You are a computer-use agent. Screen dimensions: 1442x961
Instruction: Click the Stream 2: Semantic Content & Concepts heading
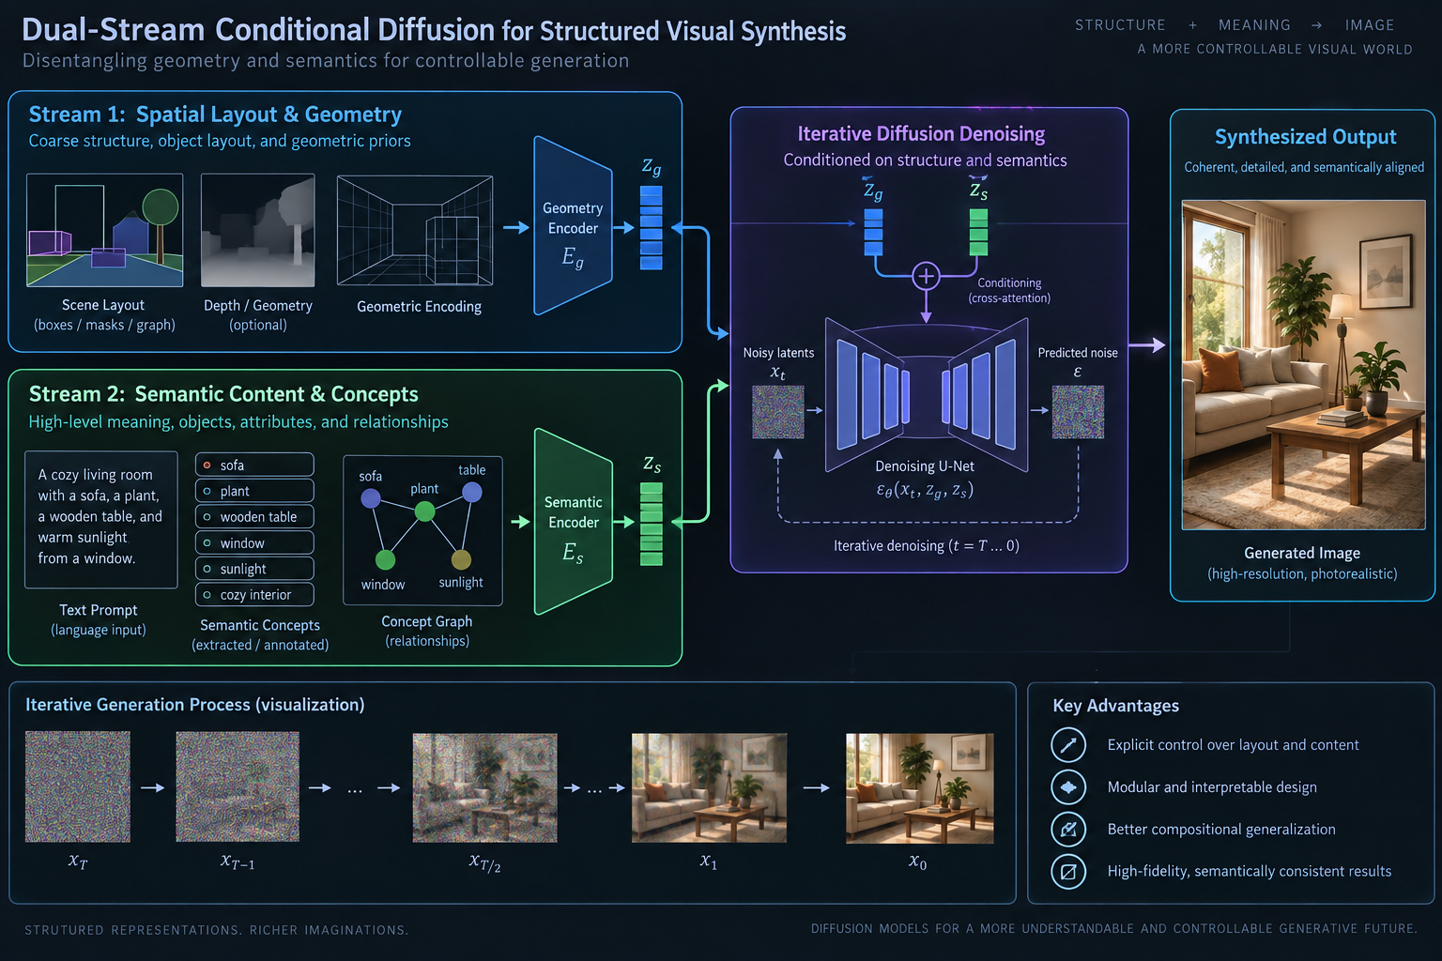coord(223,394)
